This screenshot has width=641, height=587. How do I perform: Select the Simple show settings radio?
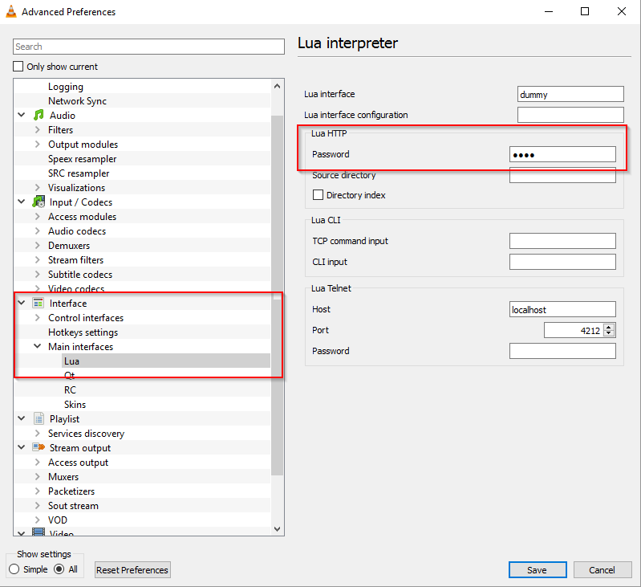click(x=14, y=569)
